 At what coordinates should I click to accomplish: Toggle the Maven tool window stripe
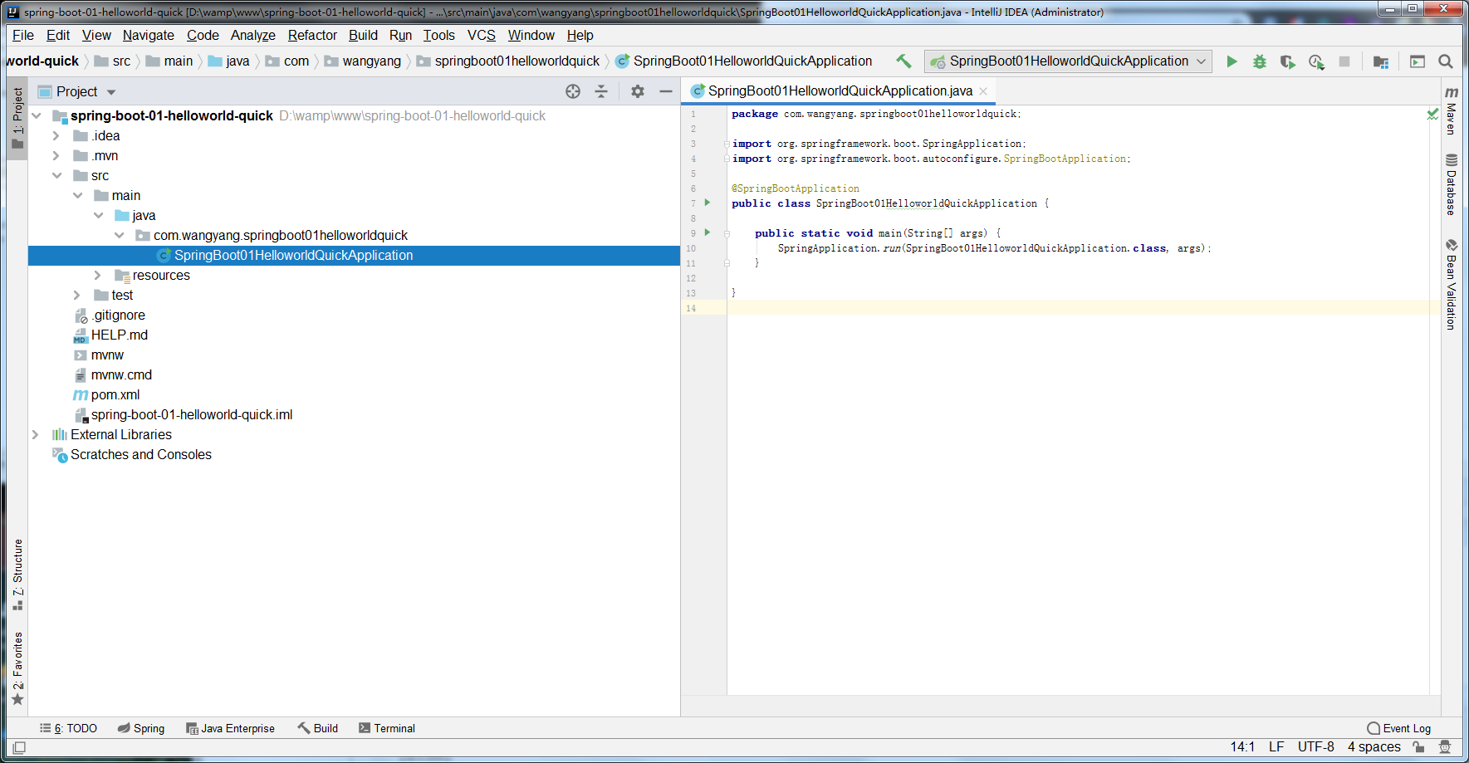(1451, 112)
